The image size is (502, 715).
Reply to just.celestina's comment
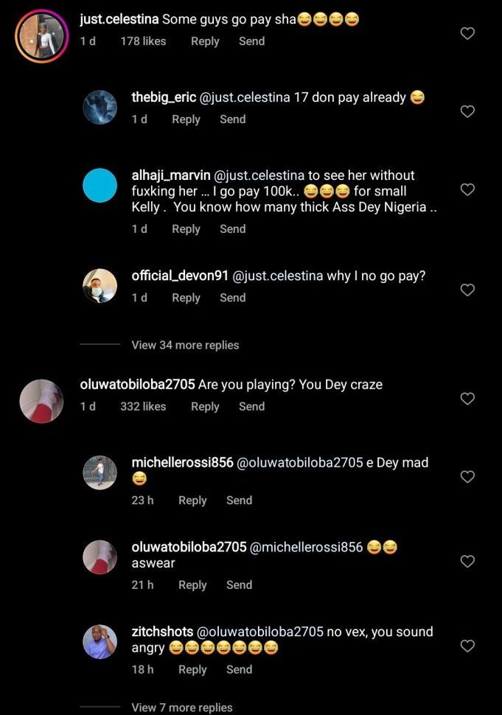205,41
